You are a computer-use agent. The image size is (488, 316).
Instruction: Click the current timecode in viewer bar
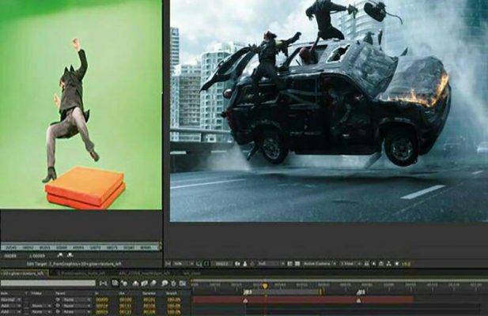pyautogui.click(x=221, y=264)
